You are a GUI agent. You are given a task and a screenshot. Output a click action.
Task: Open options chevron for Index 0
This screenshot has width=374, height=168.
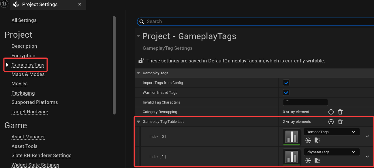click(x=367, y=136)
